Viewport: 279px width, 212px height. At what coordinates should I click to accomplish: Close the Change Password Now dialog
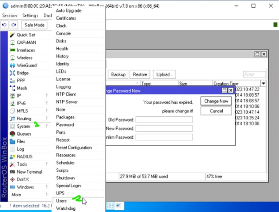point(231,90)
